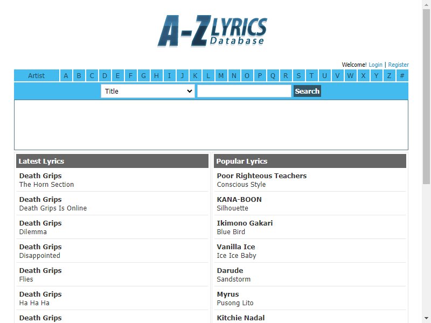The width and height of the screenshot is (431, 323).
Task: Browse artists starting with Q
Action: [x=273, y=76]
